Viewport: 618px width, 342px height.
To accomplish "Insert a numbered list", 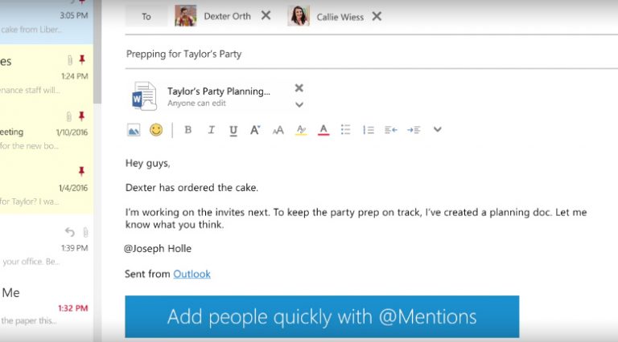I will click(369, 130).
